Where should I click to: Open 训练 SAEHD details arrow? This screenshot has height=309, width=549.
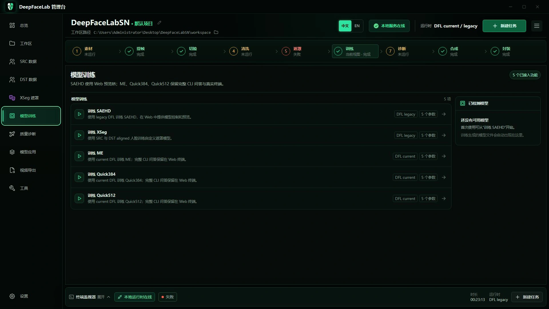[x=444, y=114]
